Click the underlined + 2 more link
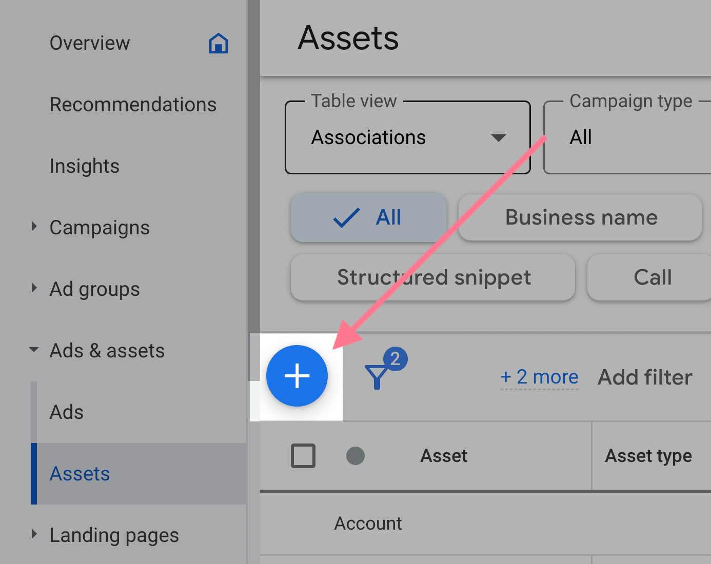The height and width of the screenshot is (564, 711). 539,377
